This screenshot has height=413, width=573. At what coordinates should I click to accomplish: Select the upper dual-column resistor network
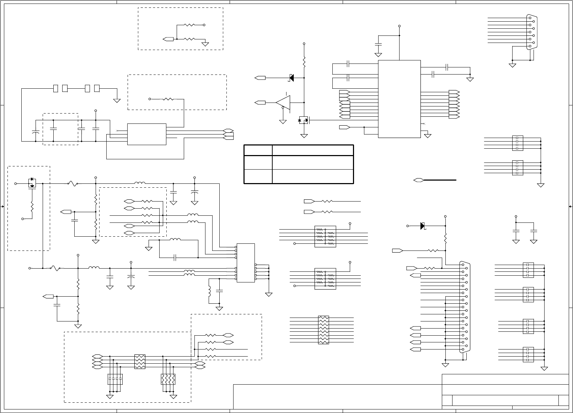[325, 236]
